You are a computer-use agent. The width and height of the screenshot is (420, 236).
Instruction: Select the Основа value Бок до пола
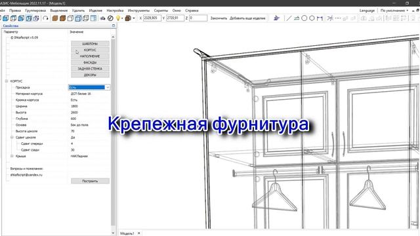pyautogui.click(x=79, y=125)
